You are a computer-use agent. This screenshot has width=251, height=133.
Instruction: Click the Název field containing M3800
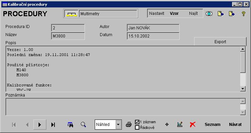point(68,36)
